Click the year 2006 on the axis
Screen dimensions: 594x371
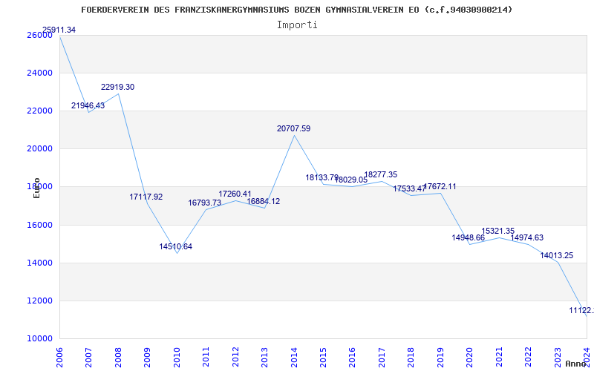click(x=59, y=358)
